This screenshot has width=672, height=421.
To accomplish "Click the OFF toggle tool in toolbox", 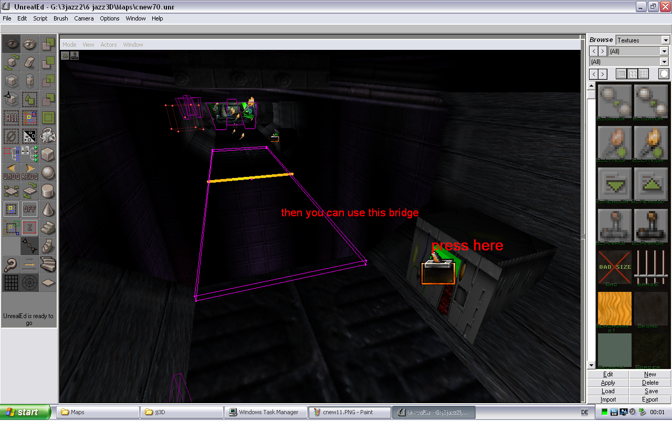I will coord(30,209).
